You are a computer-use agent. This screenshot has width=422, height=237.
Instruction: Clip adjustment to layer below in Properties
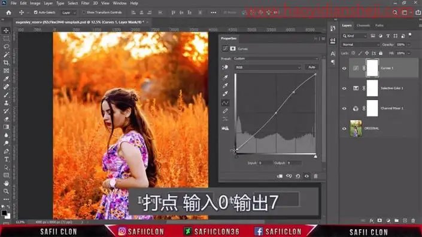coord(280,176)
